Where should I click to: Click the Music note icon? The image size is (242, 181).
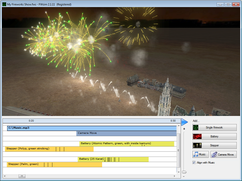click(x=196, y=154)
